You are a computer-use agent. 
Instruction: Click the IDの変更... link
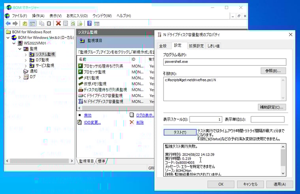coord(92,122)
